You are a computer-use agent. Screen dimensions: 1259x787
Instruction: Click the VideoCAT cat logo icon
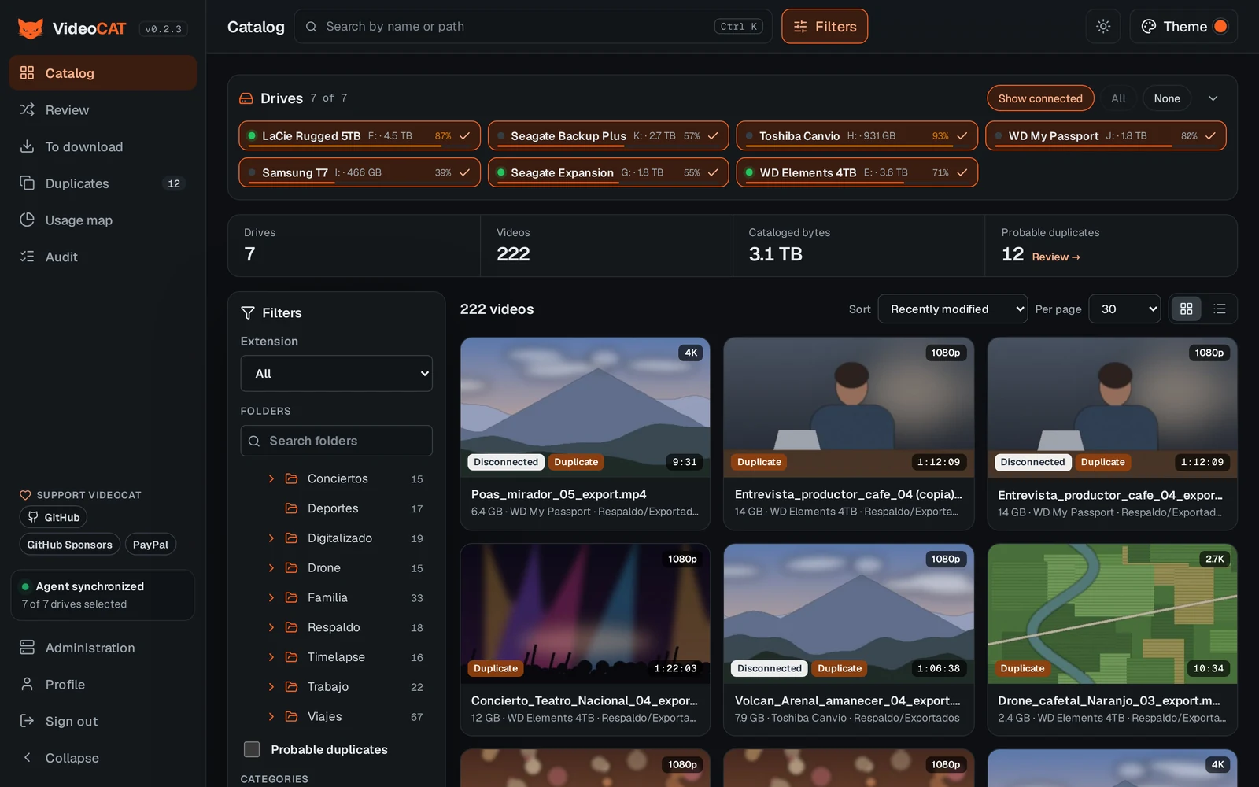(x=31, y=28)
